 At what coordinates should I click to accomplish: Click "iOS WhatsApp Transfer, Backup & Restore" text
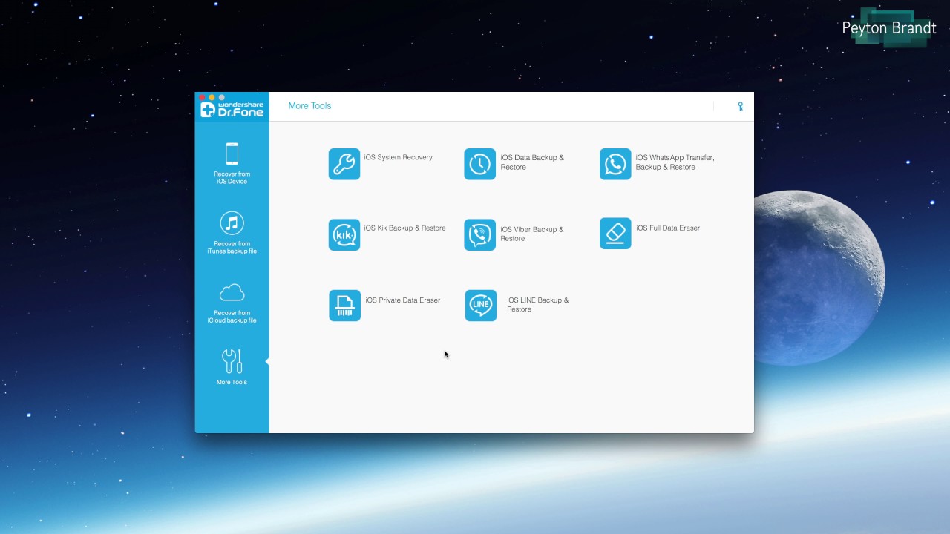click(x=675, y=162)
